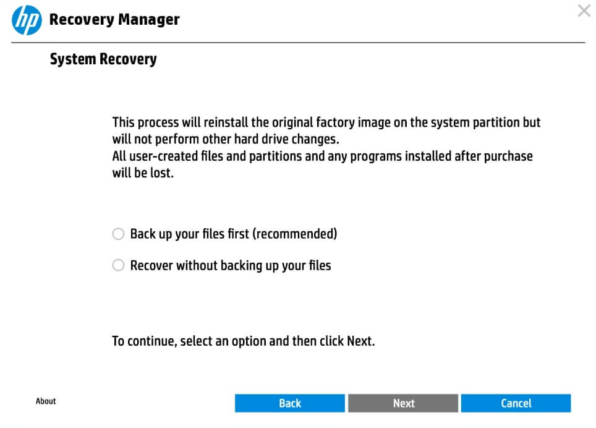Click the empty radio circle next to recovery option
Screen dimensions: 596x428
pyautogui.click(x=118, y=265)
